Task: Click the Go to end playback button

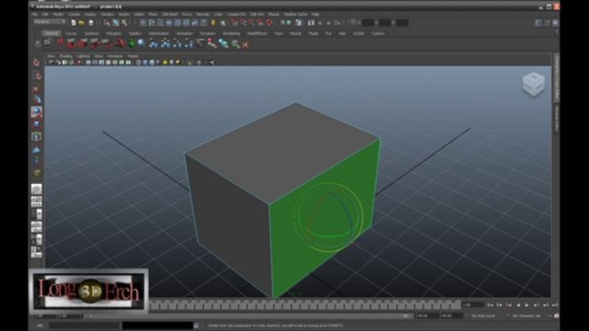Action: click(555, 305)
